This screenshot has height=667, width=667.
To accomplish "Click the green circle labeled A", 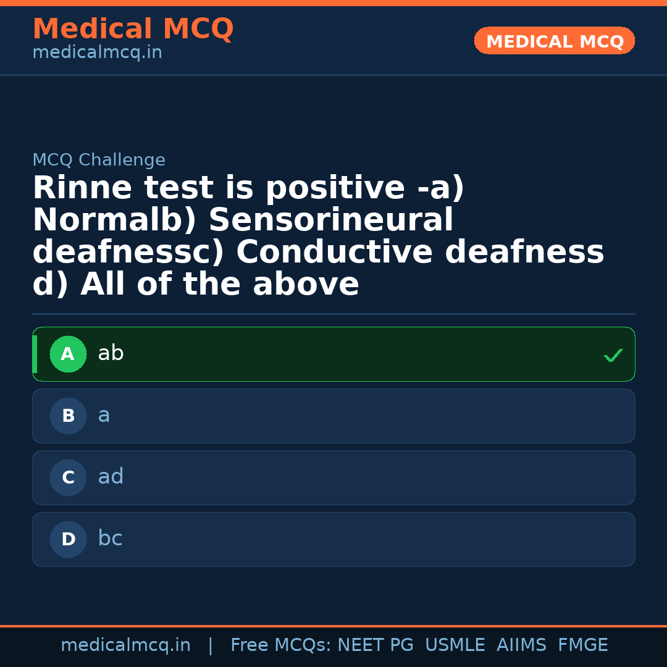I will point(68,354).
